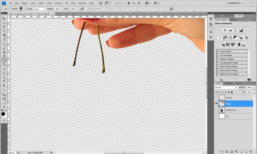This screenshot has height=154, width=257.
Task: Select the Eraser tool in toolbox
Action: point(4,60)
